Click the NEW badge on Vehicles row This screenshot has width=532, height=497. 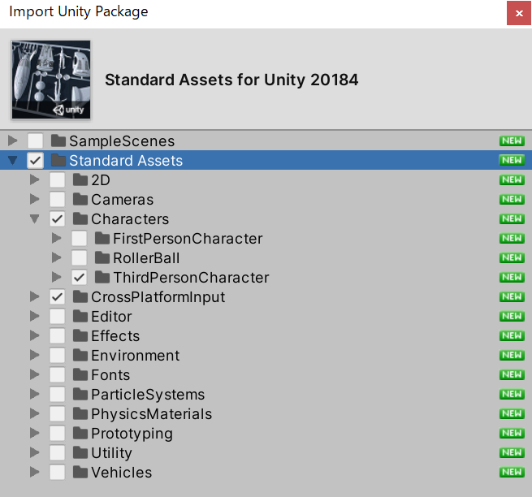click(x=512, y=473)
